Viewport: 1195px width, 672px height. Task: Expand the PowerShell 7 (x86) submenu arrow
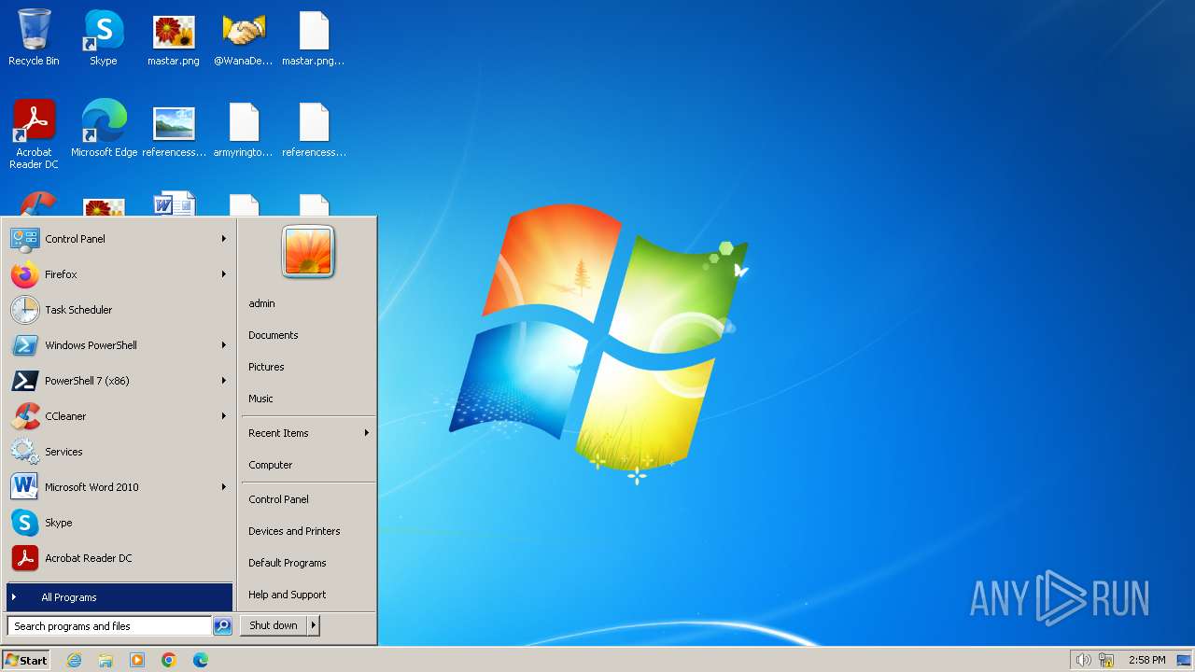[x=224, y=381]
